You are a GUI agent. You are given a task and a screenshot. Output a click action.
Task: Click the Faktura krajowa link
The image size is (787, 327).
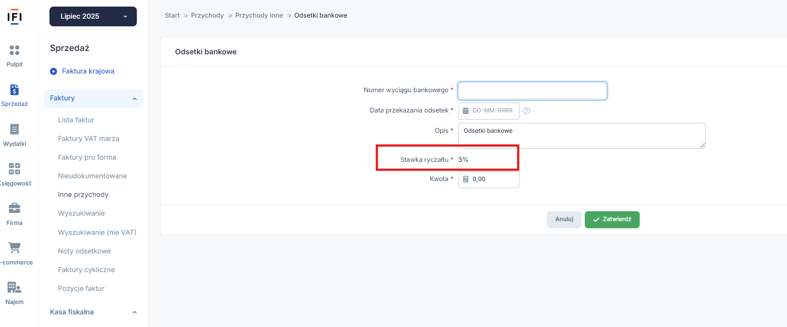tap(88, 71)
